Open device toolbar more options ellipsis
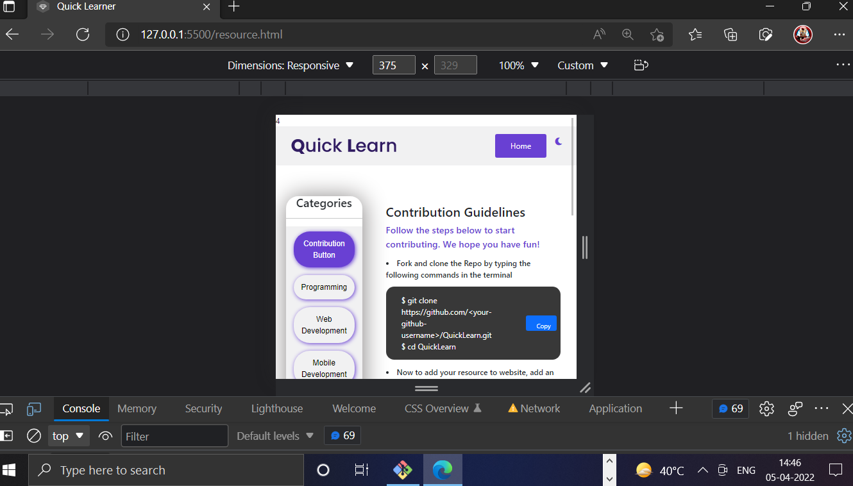 [x=842, y=65]
